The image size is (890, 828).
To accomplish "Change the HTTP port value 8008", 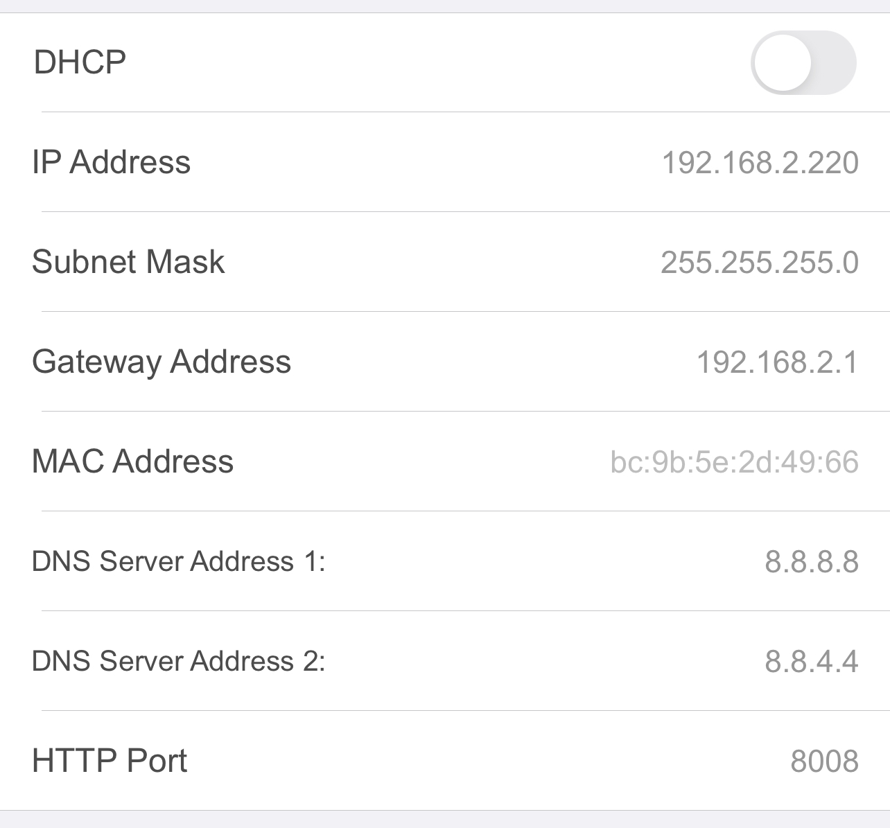I will (824, 761).
